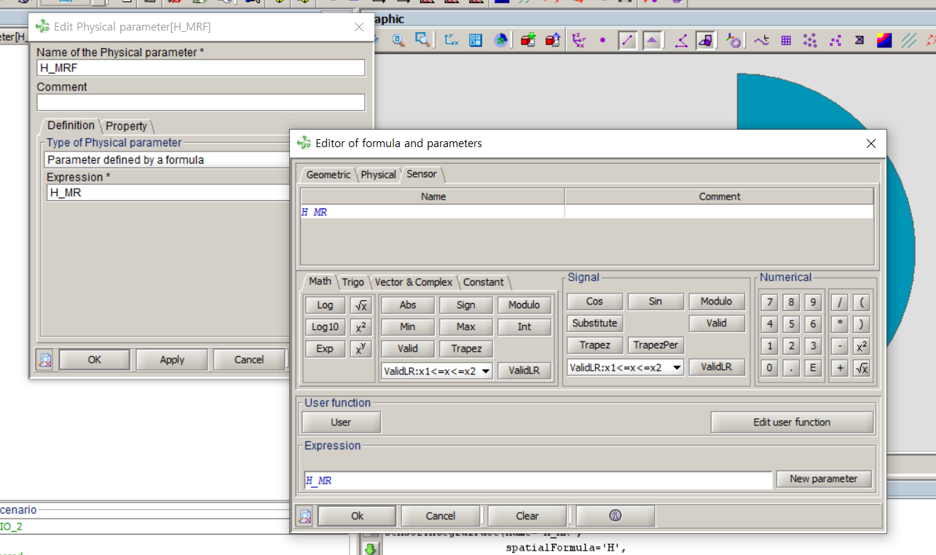
Task: Click the angle geometry icon
Action: (681, 40)
